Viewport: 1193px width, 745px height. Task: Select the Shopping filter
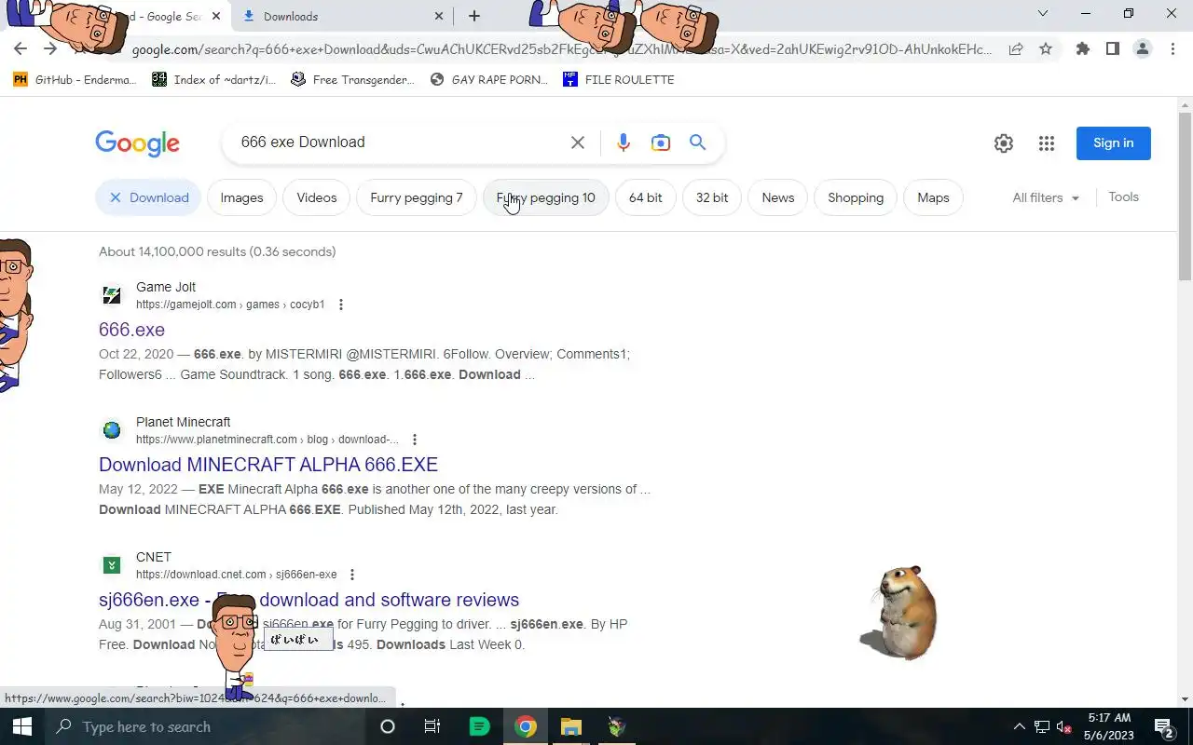(x=856, y=197)
